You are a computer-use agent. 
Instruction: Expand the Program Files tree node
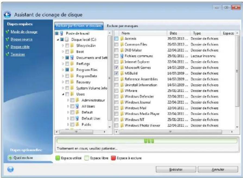point(63,70)
